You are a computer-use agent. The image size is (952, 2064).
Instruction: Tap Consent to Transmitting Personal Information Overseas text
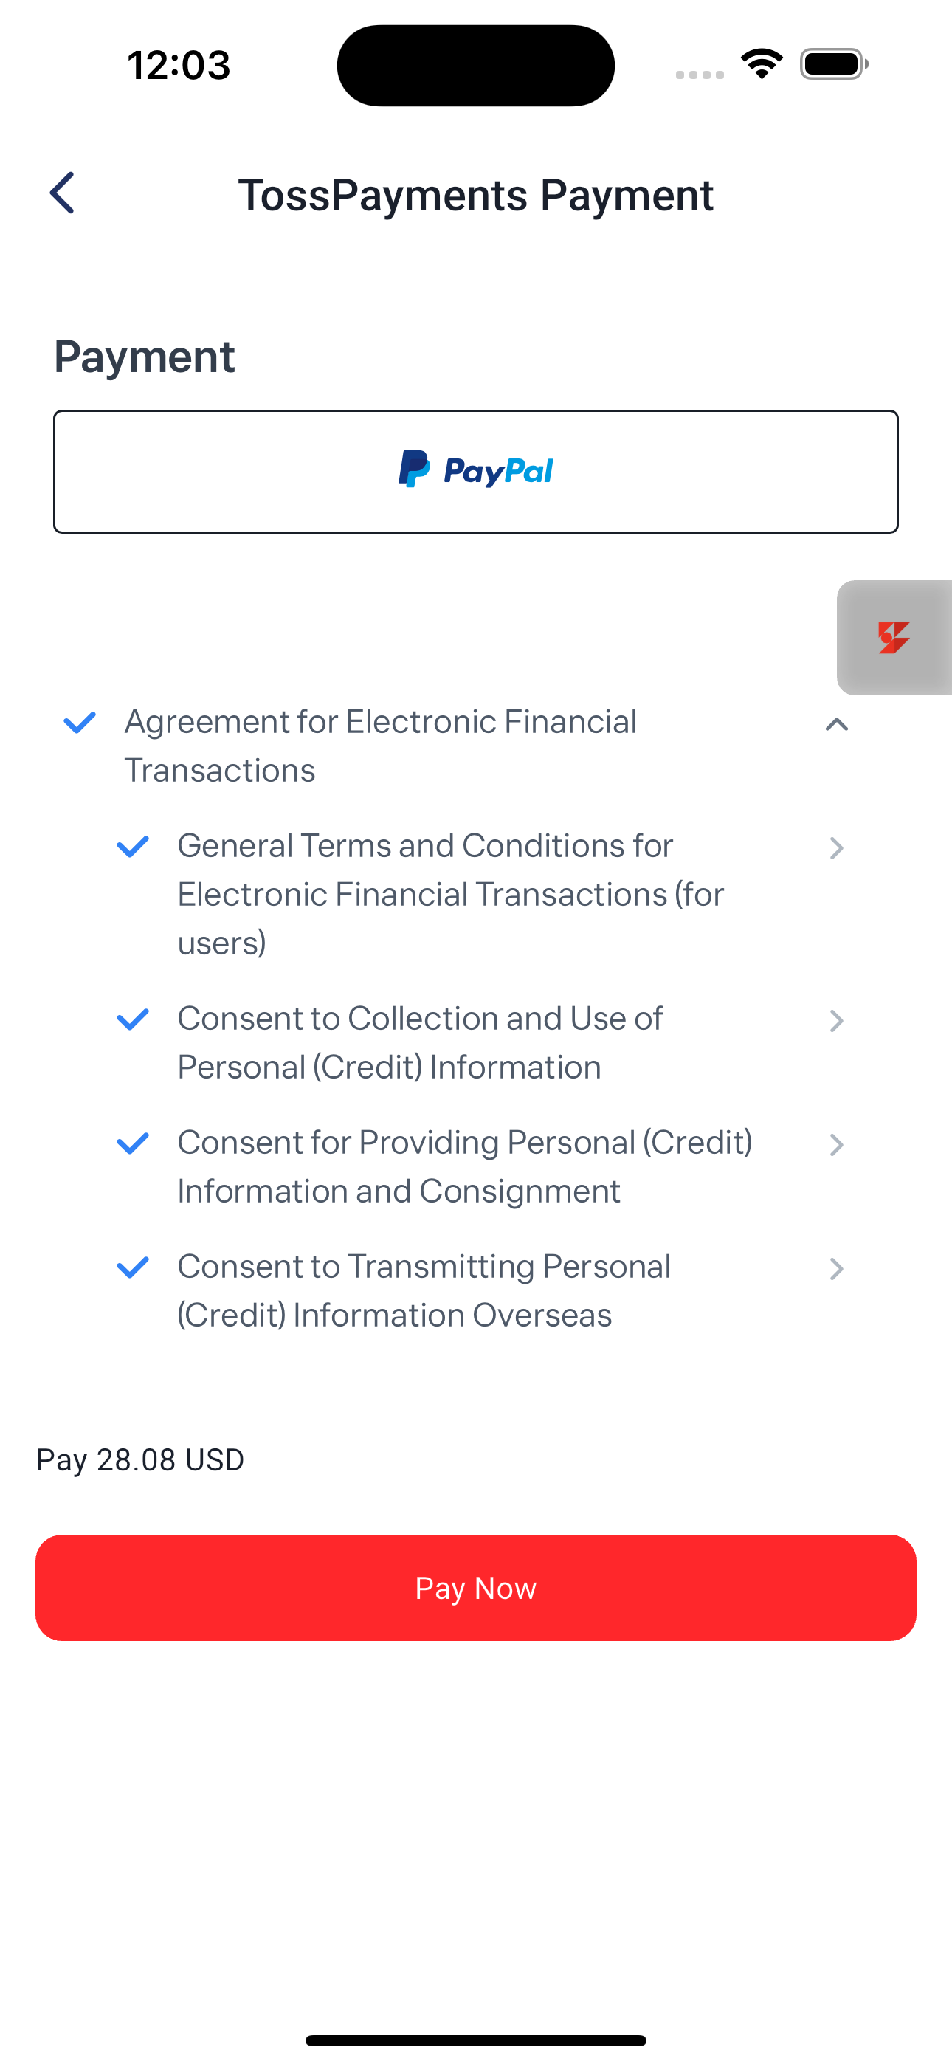click(423, 1290)
